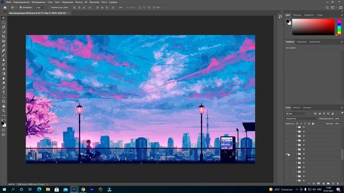Open Windows Start menu
This screenshot has height=193, width=344.
point(4,189)
